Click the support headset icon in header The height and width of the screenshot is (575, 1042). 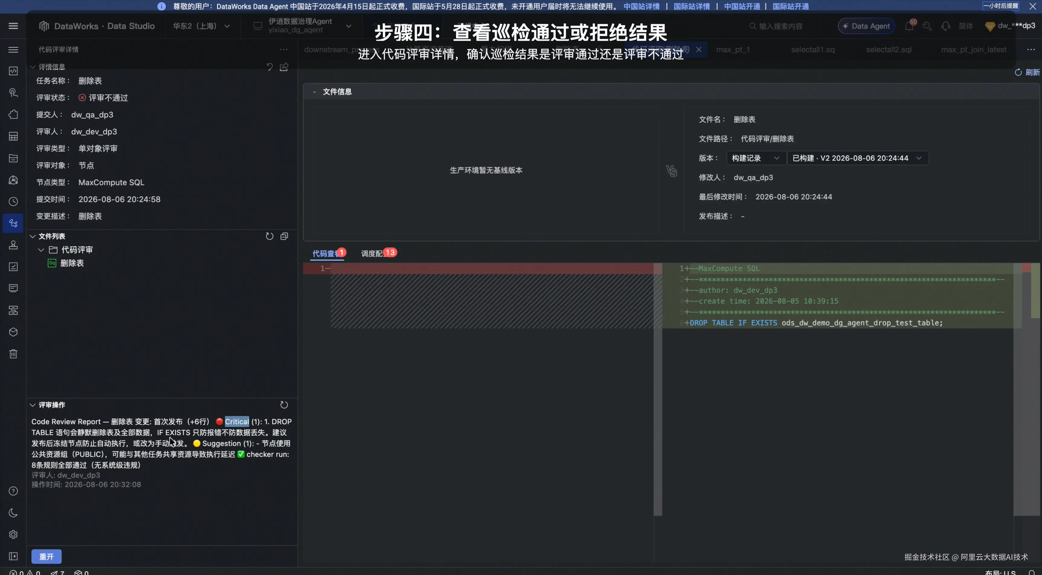pyautogui.click(x=946, y=26)
